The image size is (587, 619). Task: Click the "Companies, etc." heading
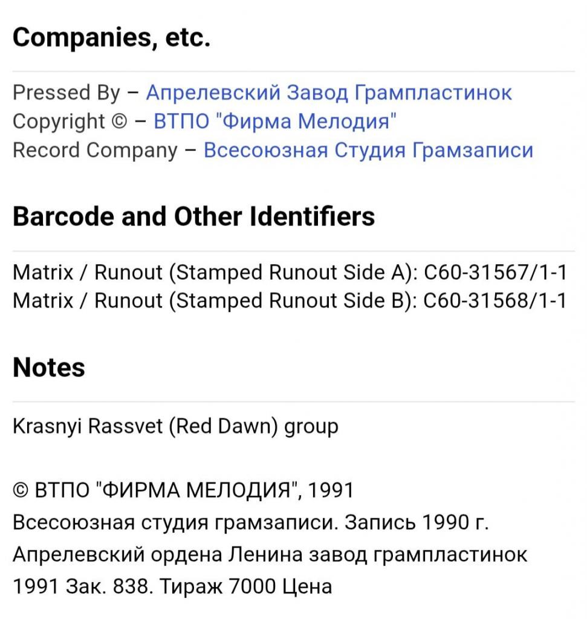[112, 38]
